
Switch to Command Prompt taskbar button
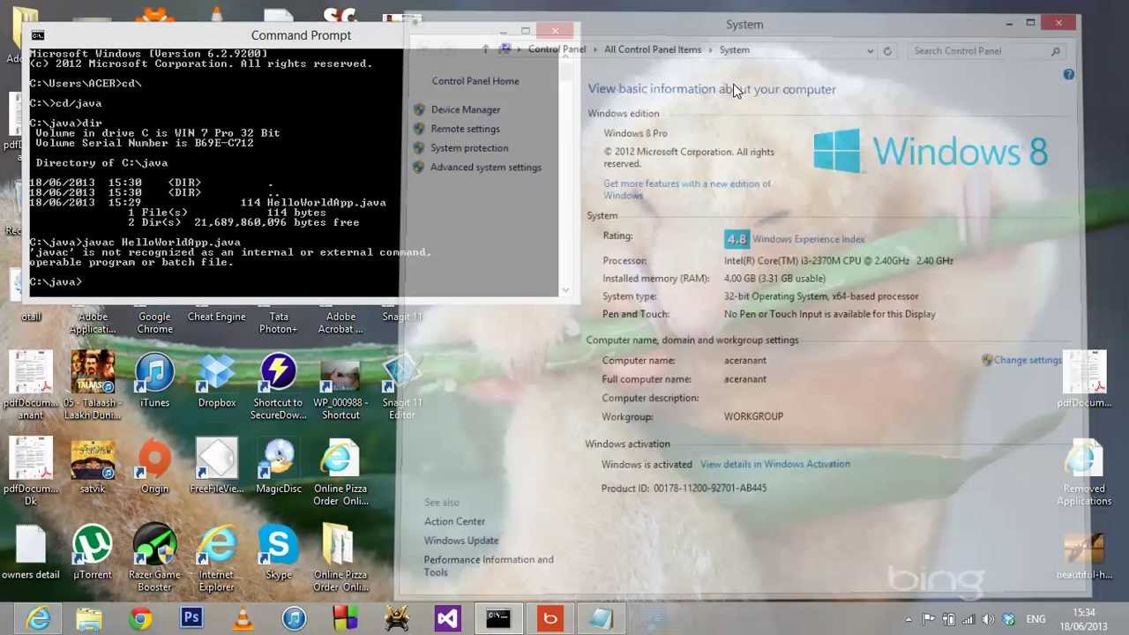(x=498, y=619)
